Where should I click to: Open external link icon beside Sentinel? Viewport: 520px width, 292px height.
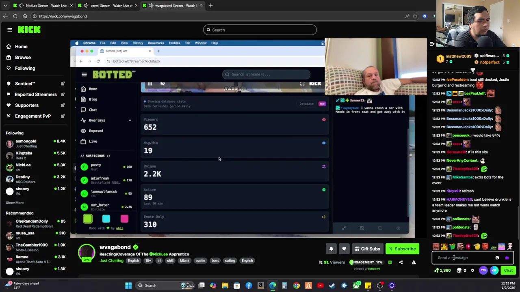pyautogui.click(x=63, y=84)
